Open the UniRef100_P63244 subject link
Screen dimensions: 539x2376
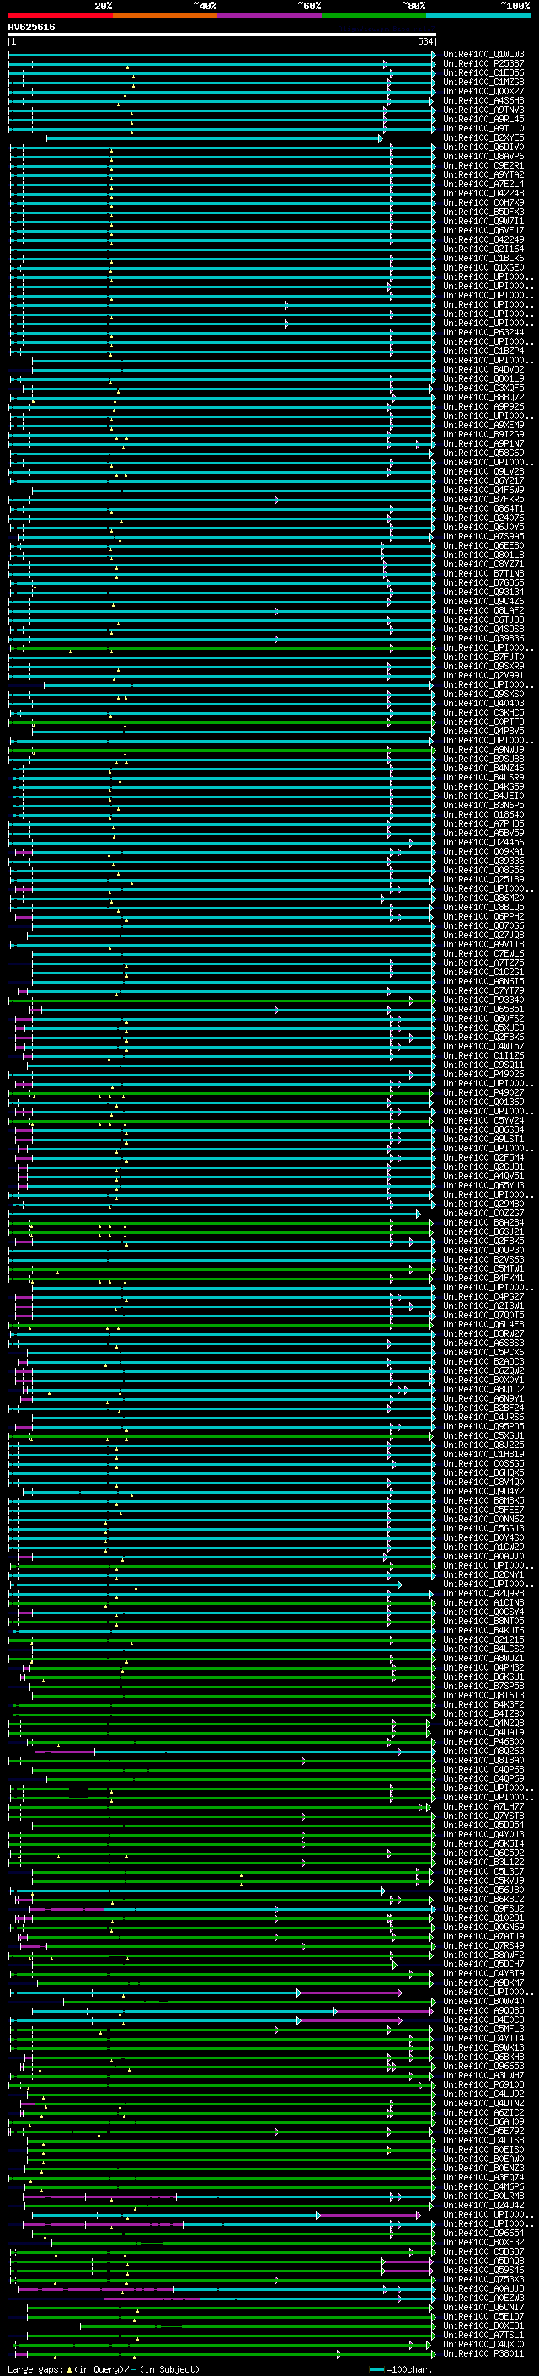pyautogui.click(x=483, y=332)
